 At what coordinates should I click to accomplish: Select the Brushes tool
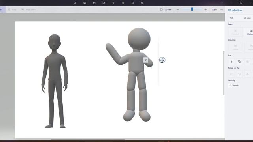click(75, 3)
